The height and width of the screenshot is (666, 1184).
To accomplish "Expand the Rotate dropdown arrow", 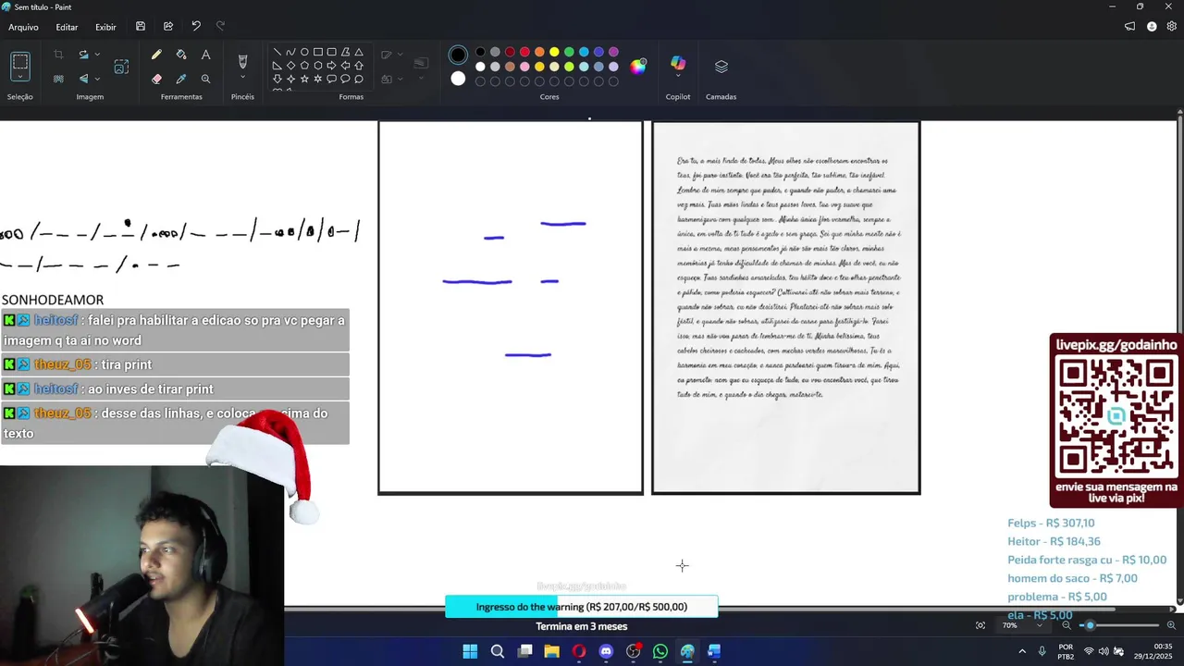I will (x=97, y=55).
